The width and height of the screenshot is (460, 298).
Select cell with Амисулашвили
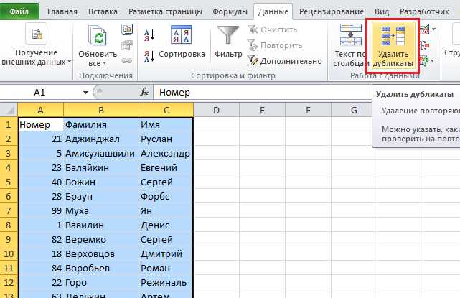point(101,153)
